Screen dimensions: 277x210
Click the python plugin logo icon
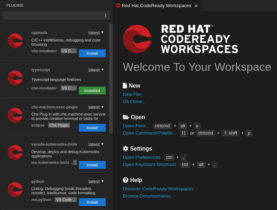click(x=15, y=190)
